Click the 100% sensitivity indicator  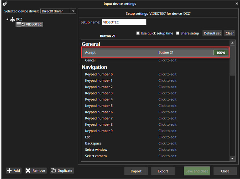click(220, 52)
